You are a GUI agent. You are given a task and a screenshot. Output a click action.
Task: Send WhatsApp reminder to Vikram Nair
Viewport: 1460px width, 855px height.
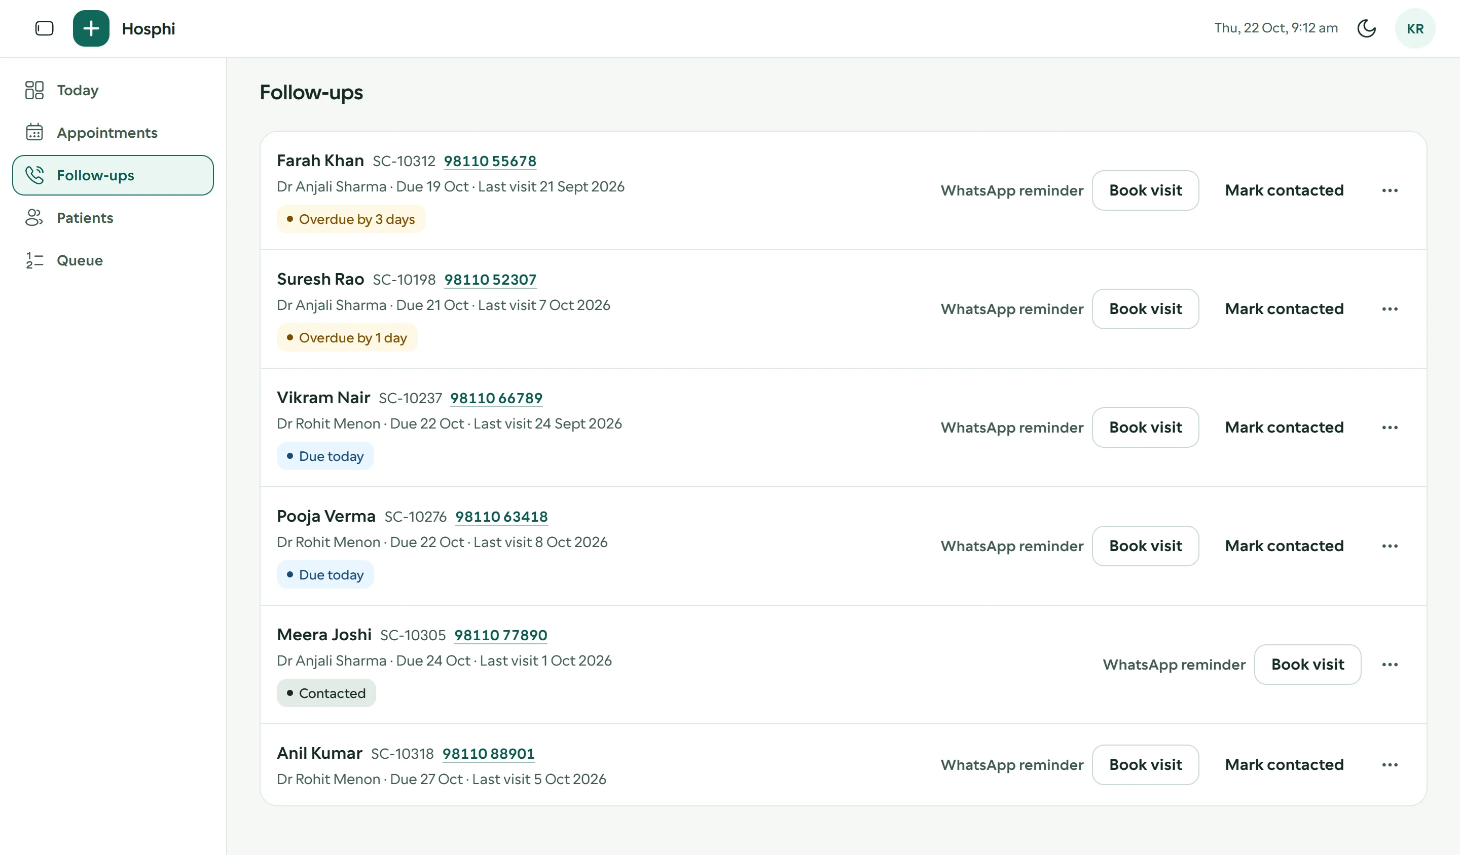(x=1011, y=428)
